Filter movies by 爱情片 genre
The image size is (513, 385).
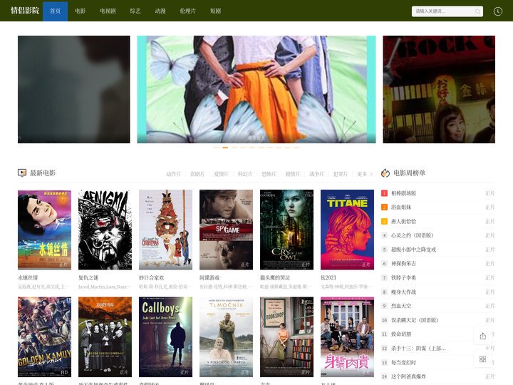pyautogui.click(x=221, y=174)
